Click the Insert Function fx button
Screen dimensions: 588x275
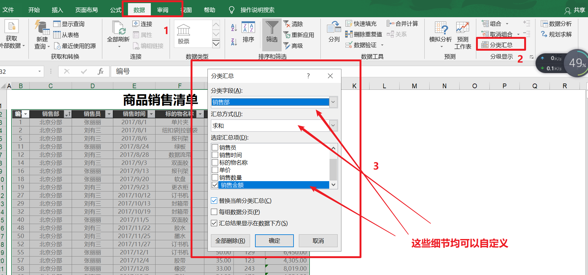pos(100,71)
